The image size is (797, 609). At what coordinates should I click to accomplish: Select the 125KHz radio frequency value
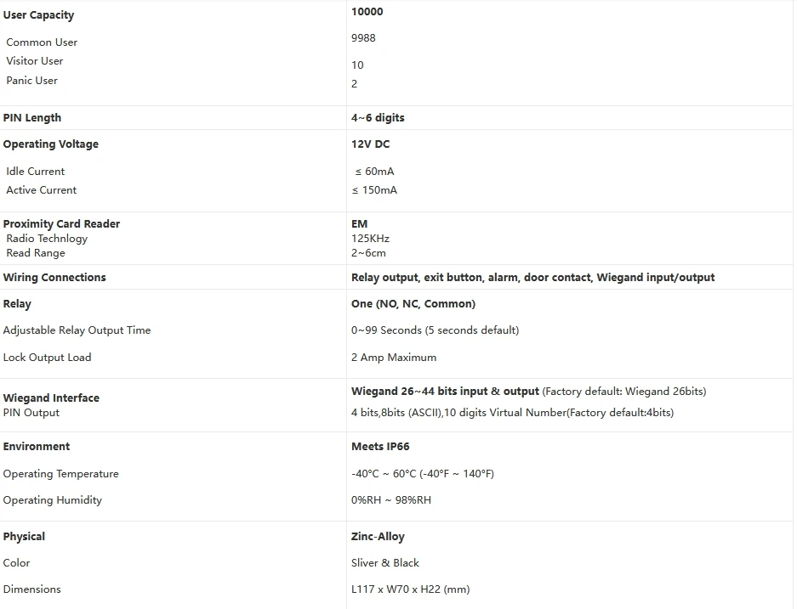pyautogui.click(x=370, y=239)
